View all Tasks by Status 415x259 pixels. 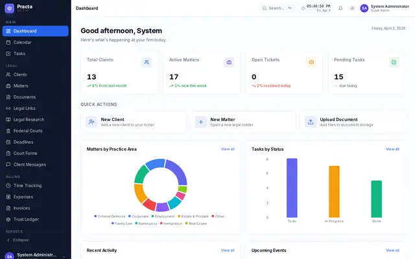tap(392, 149)
